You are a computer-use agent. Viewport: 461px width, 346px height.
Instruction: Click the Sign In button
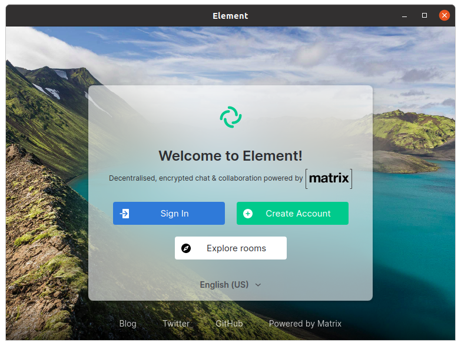169,213
